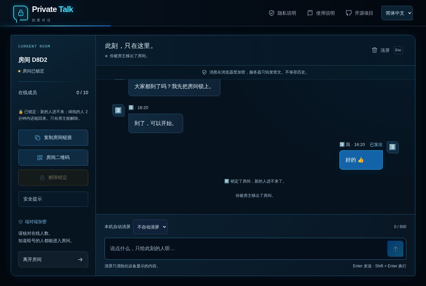
Task: Click the shield icon in the encryption notice bar
Action: point(204,72)
